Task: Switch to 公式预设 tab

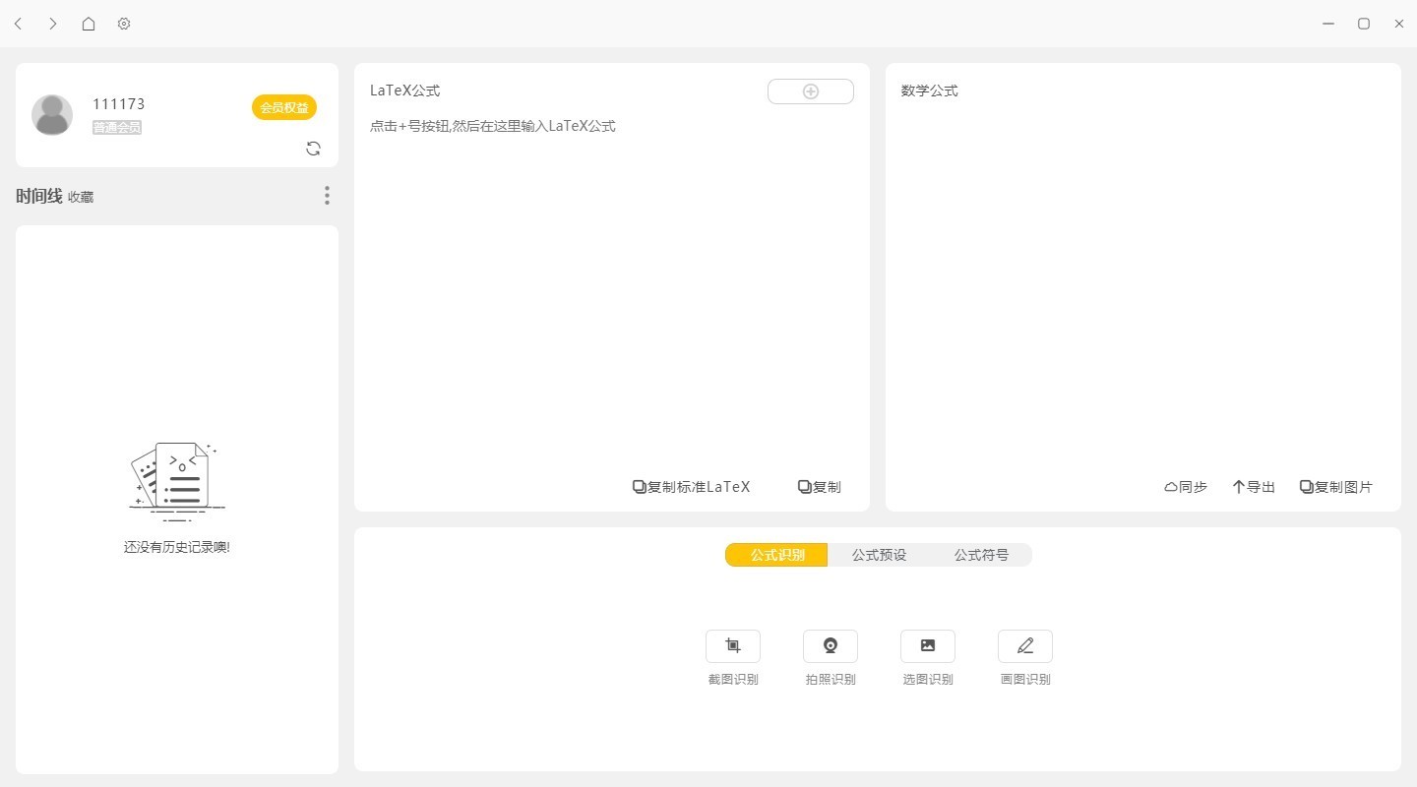Action: tap(879, 555)
